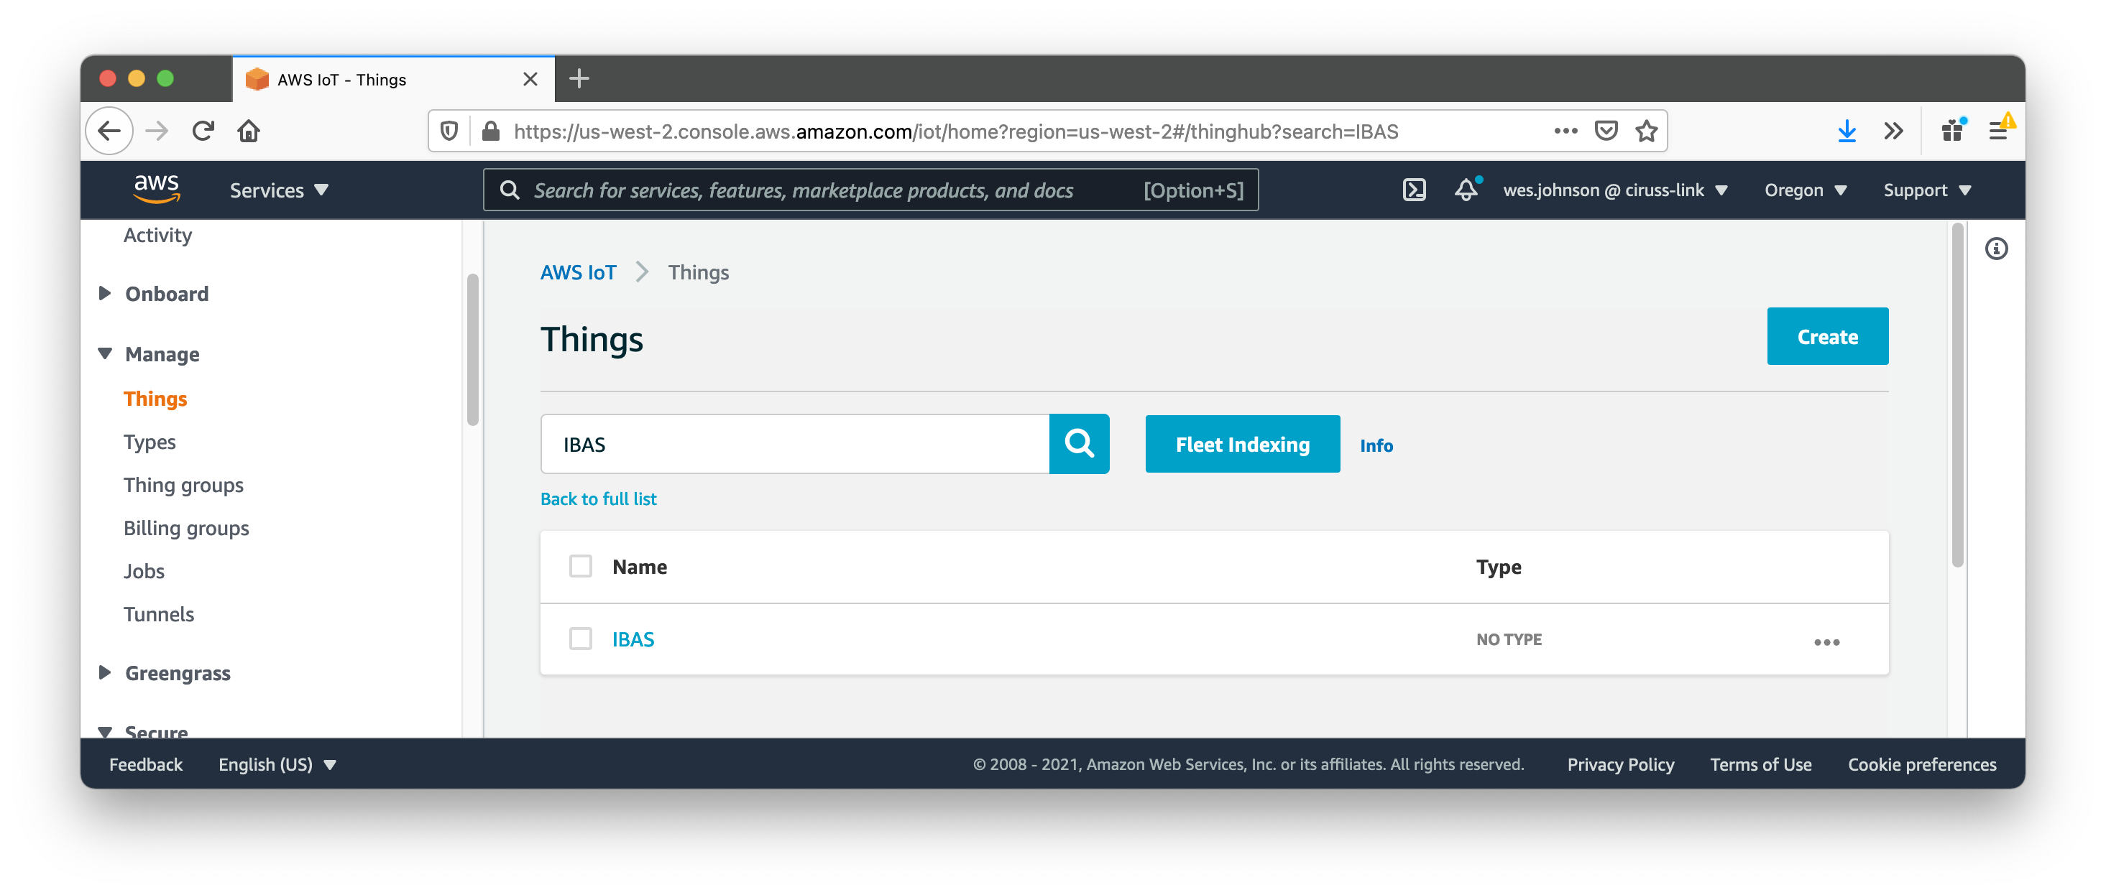Click the IBAS thing search field
Screen dimensions: 2106x895
pos(793,444)
